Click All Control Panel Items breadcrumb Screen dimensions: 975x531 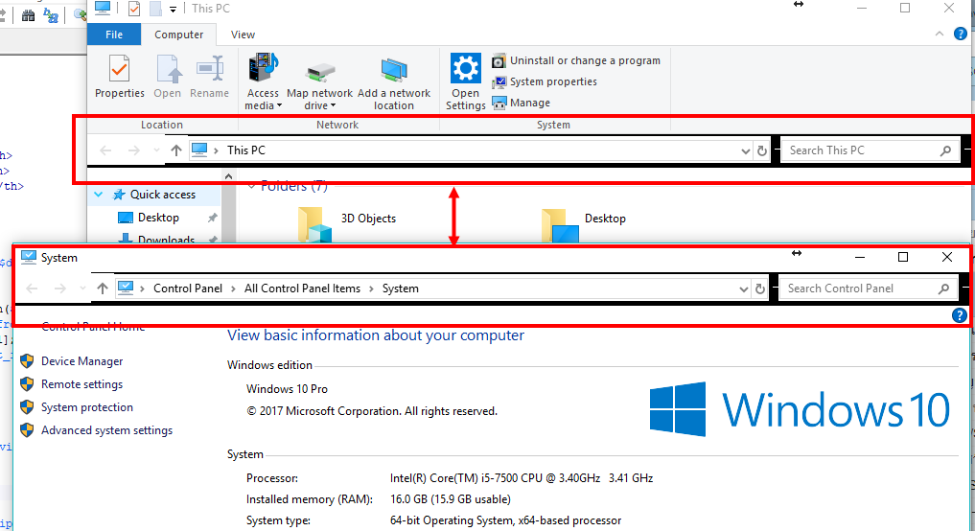[x=302, y=289]
